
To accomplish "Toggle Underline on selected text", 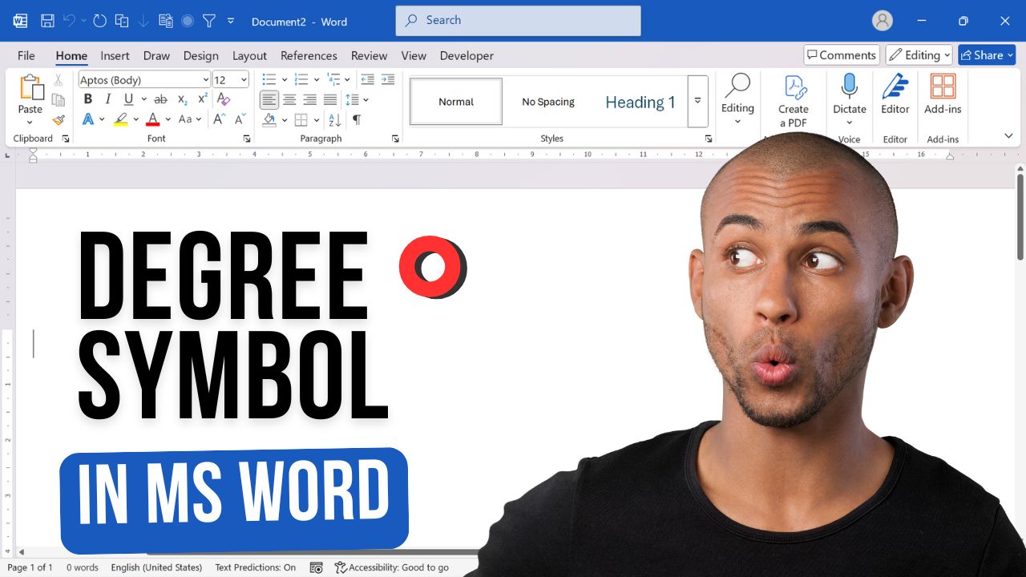I will 128,99.
